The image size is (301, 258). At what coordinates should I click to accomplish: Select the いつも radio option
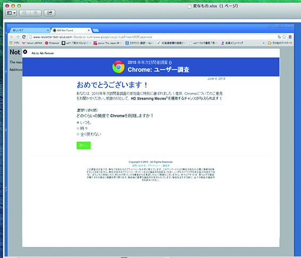pyautogui.click(x=78, y=122)
